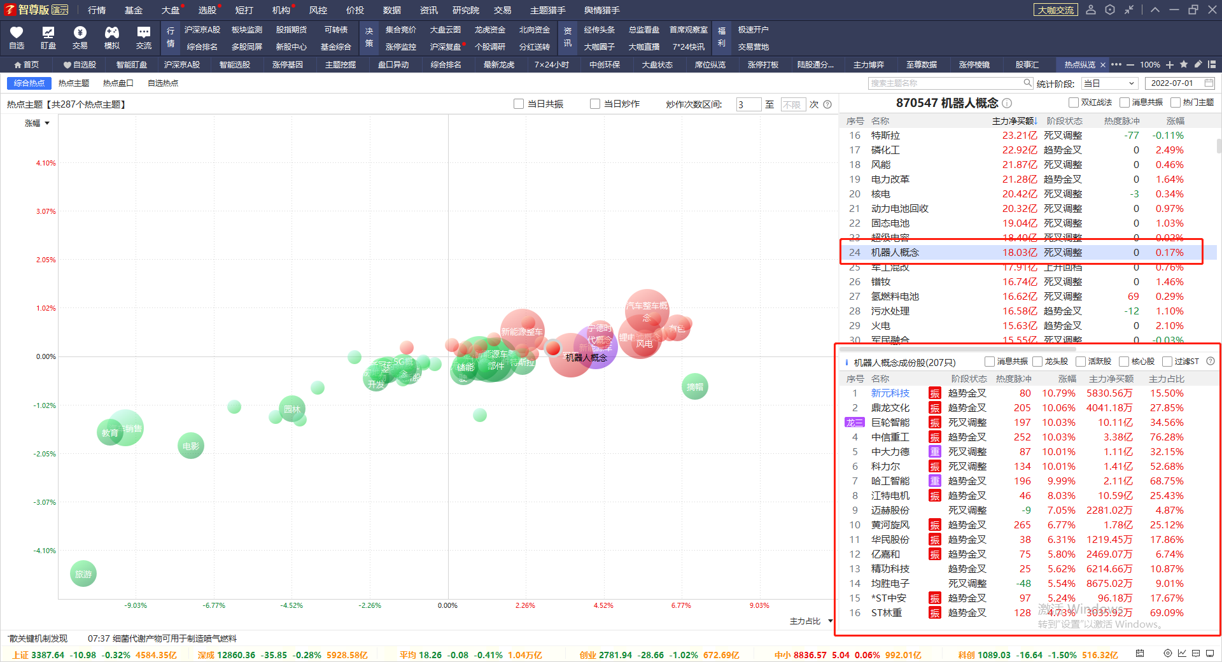Viewport: 1222px width, 662px height.
Task: Click the pencil edit icon in tab bar
Action: tap(1198, 64)
